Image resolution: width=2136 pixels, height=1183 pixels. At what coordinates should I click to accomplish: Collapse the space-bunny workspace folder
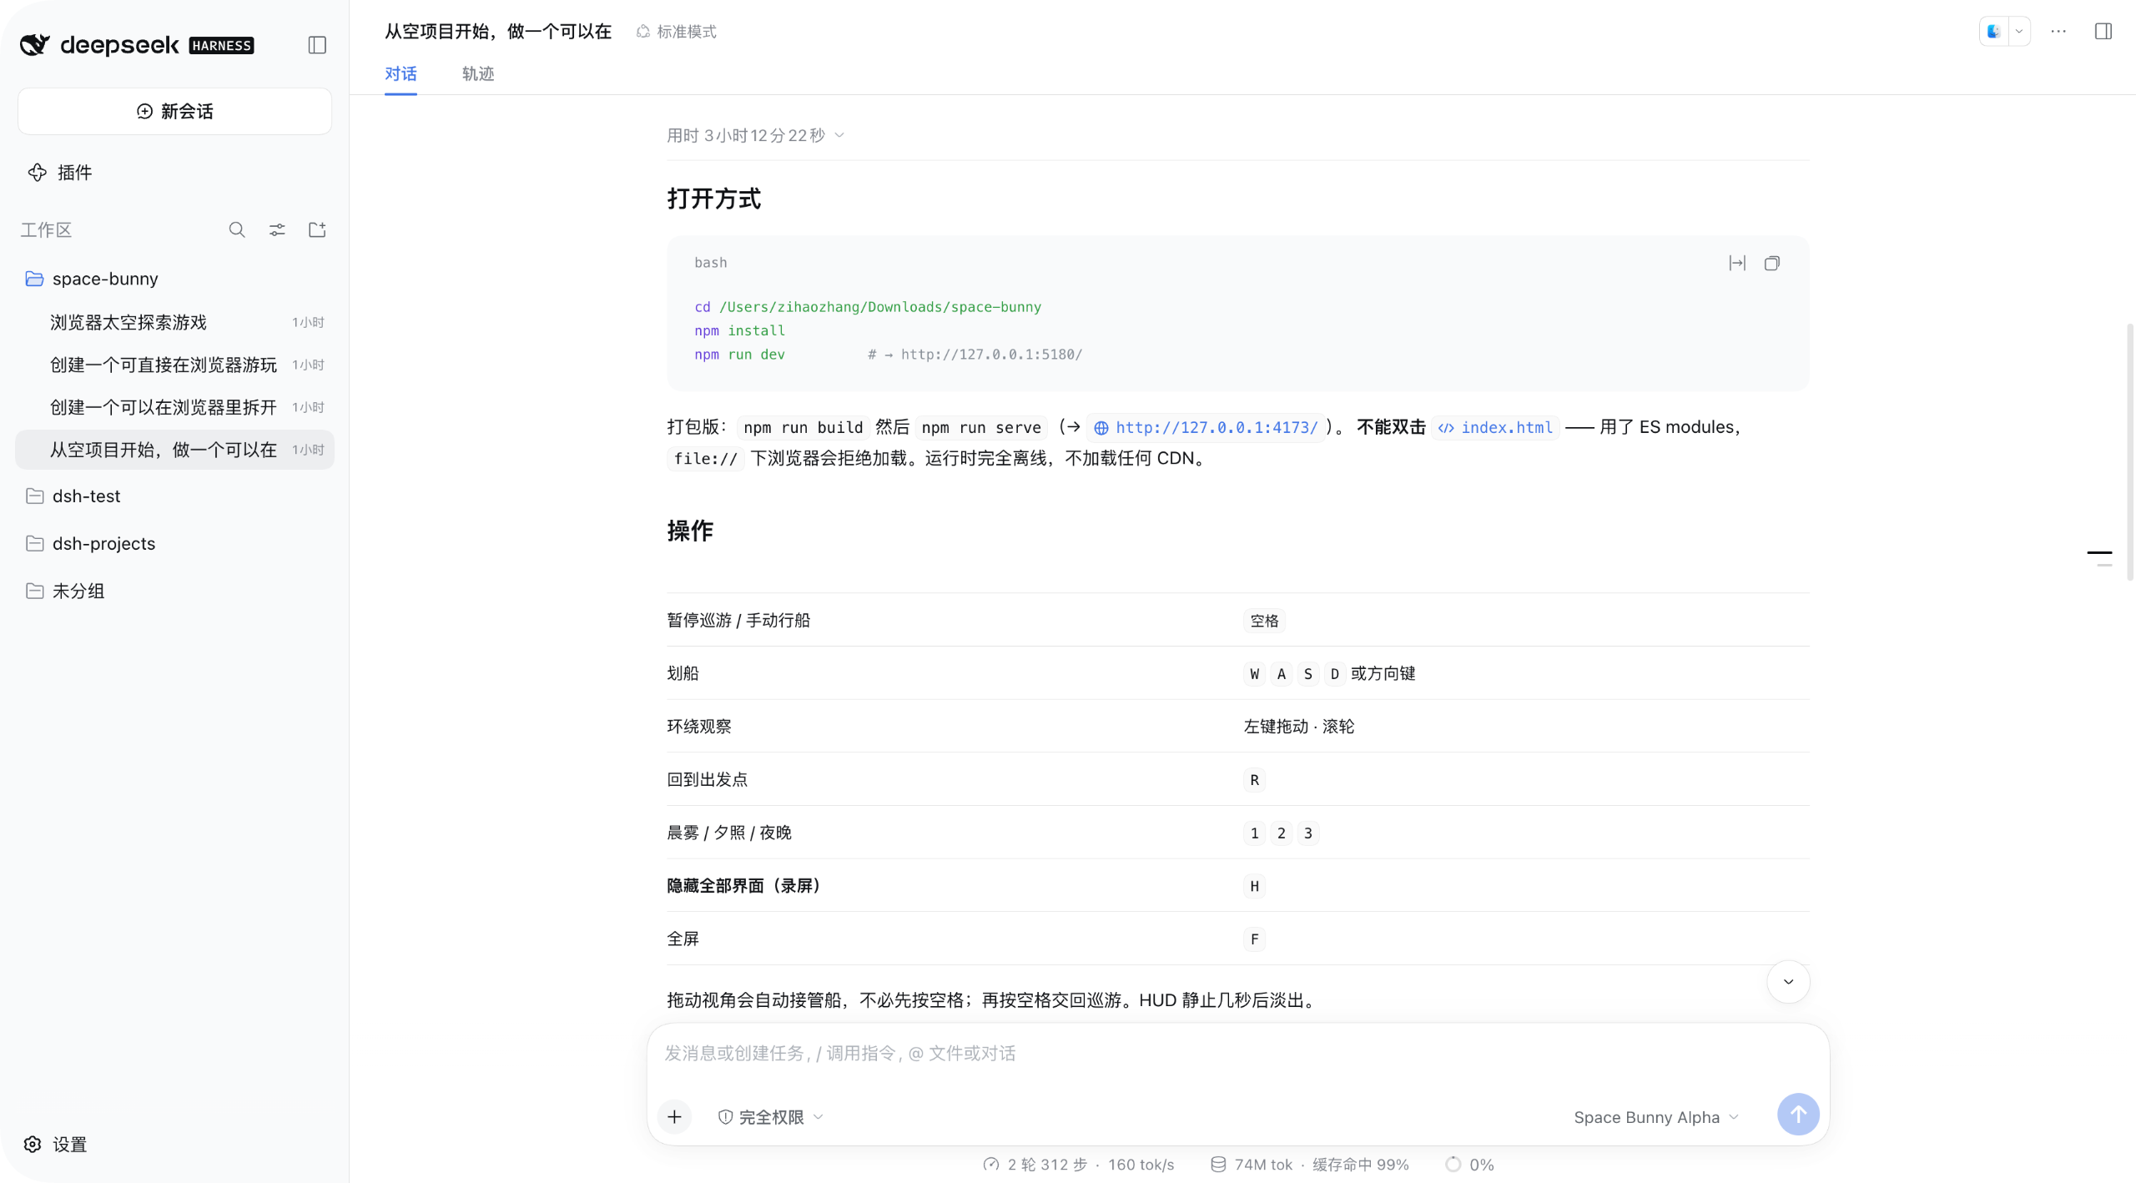pyautogui.click(x=174, y=279)
